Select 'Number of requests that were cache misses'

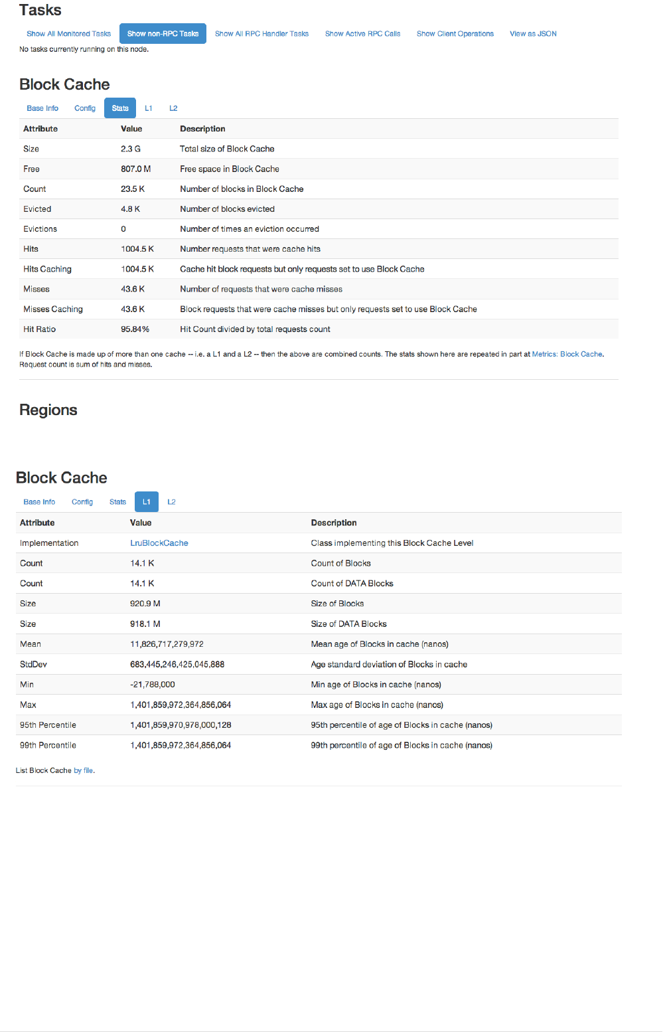261,290
